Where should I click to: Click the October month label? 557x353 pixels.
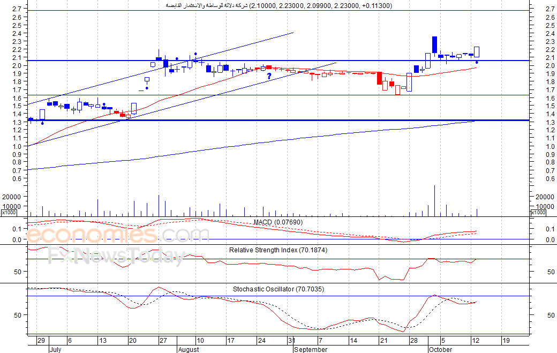click(x=440, y=349)
